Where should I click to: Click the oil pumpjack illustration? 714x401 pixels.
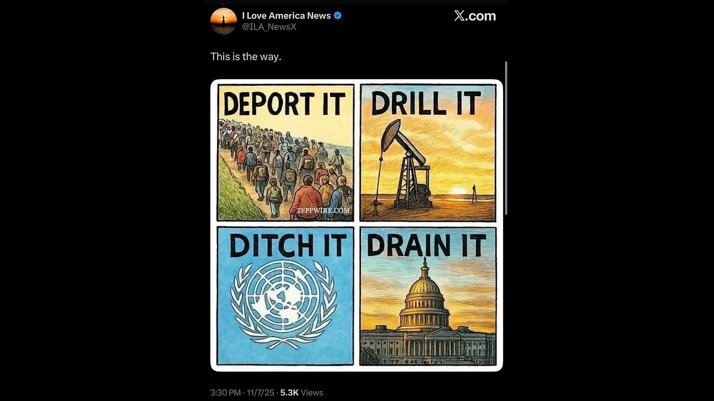coord(406,165)
